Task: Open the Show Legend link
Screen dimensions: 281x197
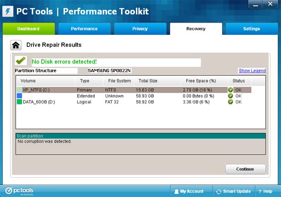Action: coord(252,71)
